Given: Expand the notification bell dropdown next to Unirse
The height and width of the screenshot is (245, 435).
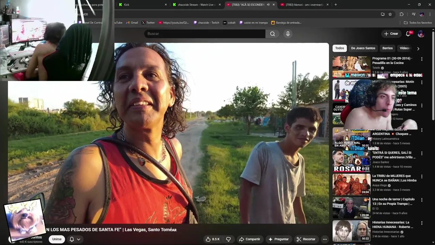Looking at the screenshot, I should 79,239.
